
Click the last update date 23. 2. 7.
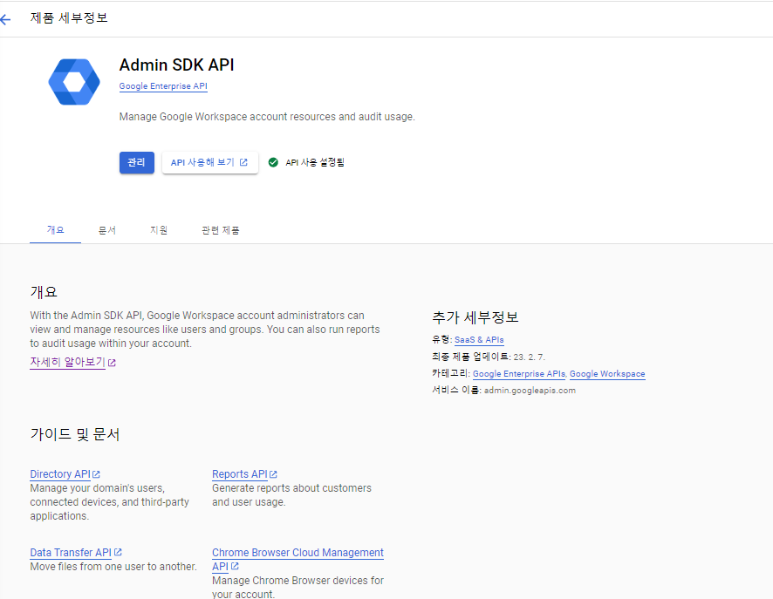click(x=529, y=357)
